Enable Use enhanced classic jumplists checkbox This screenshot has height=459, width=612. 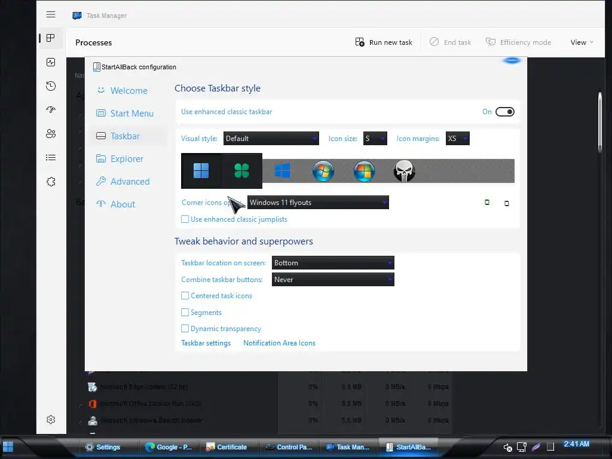coord(185,219)
